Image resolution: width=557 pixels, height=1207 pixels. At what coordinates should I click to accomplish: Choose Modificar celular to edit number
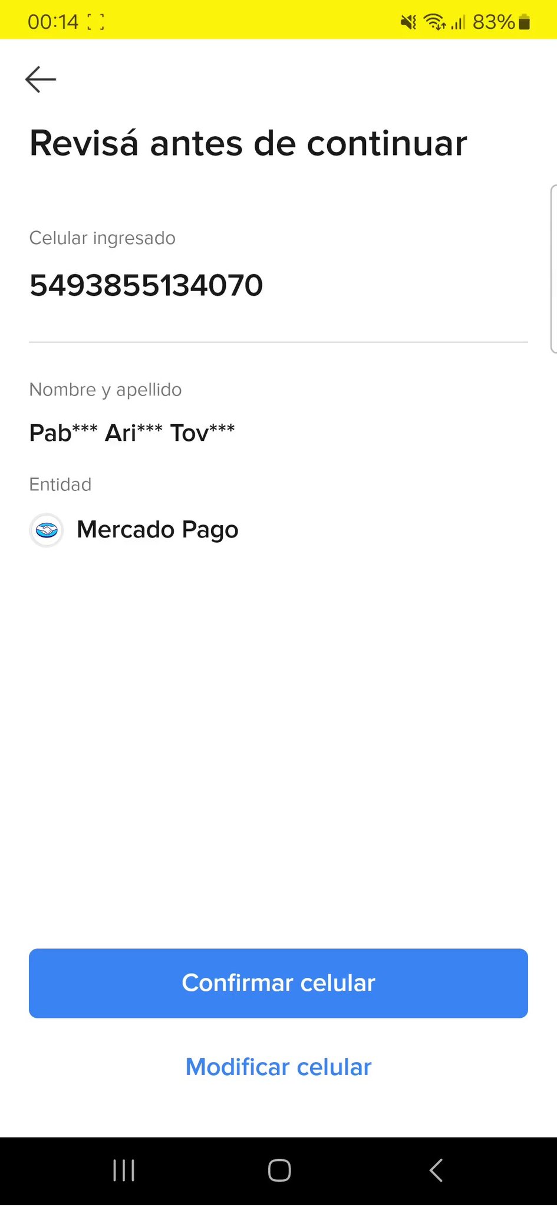point(278,1067)
